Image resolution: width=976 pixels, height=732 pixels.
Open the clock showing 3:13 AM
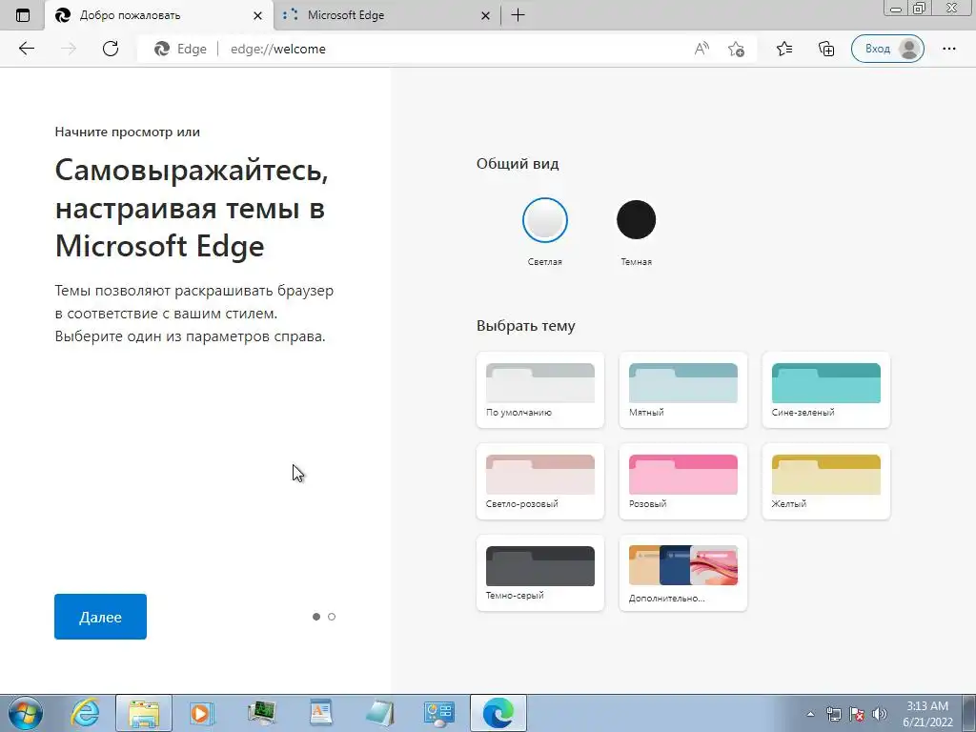click(927, 714)
